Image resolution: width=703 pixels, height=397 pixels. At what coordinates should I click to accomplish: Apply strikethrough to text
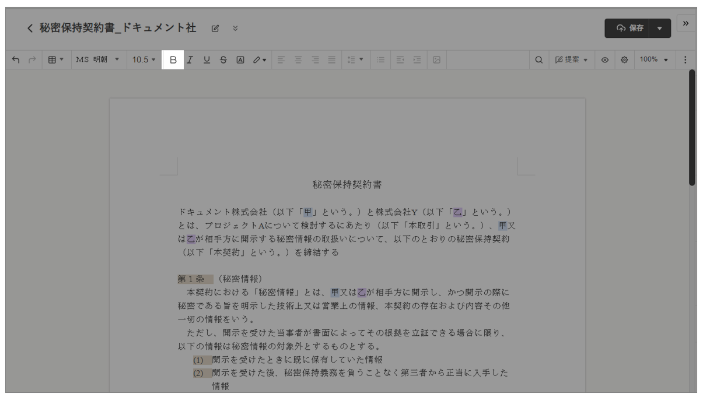click(223, 59)
